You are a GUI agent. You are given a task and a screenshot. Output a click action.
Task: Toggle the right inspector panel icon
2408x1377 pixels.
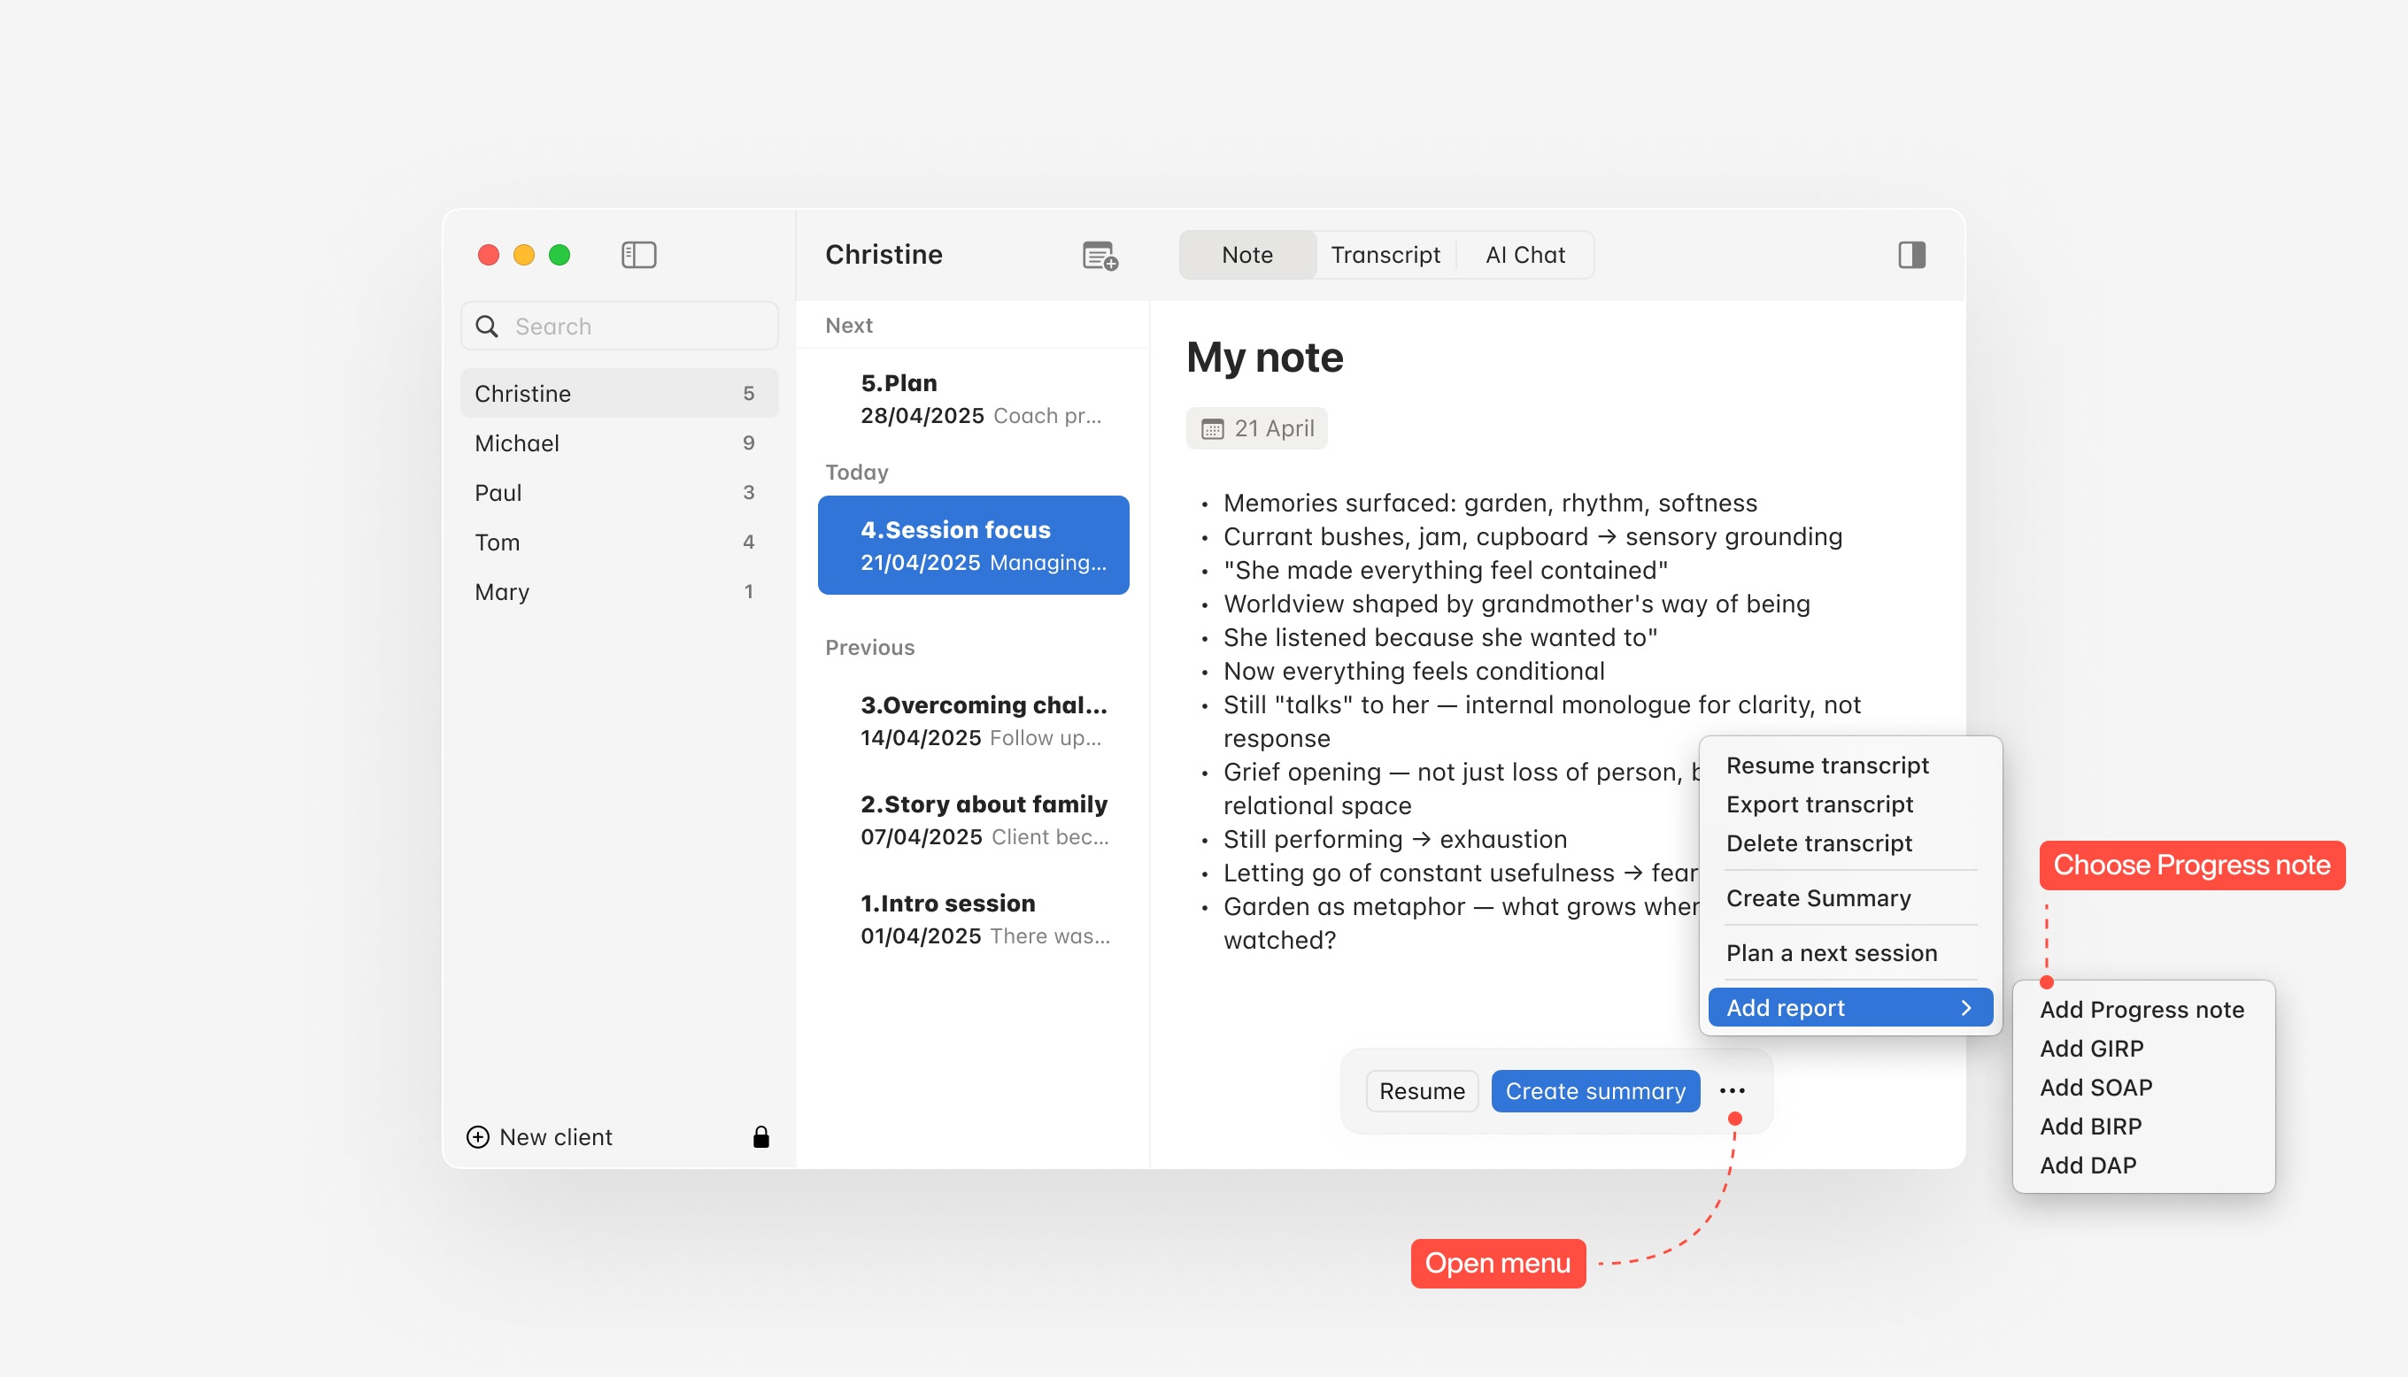coord(1911,254)
